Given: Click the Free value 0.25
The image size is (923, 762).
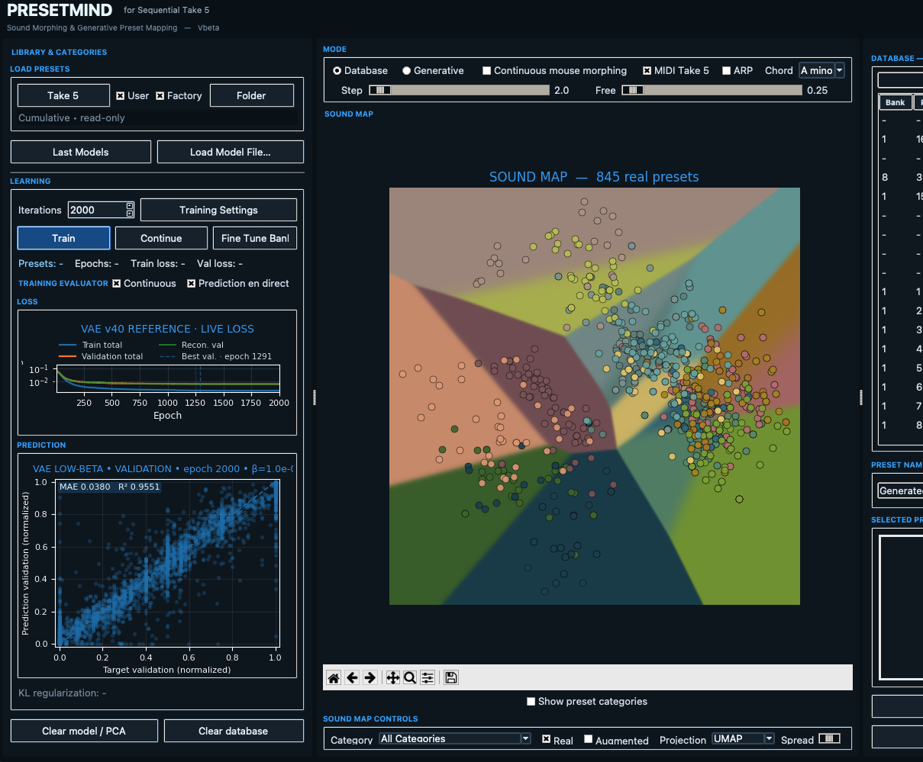Looking at the screenshot, I should (817, 90).
